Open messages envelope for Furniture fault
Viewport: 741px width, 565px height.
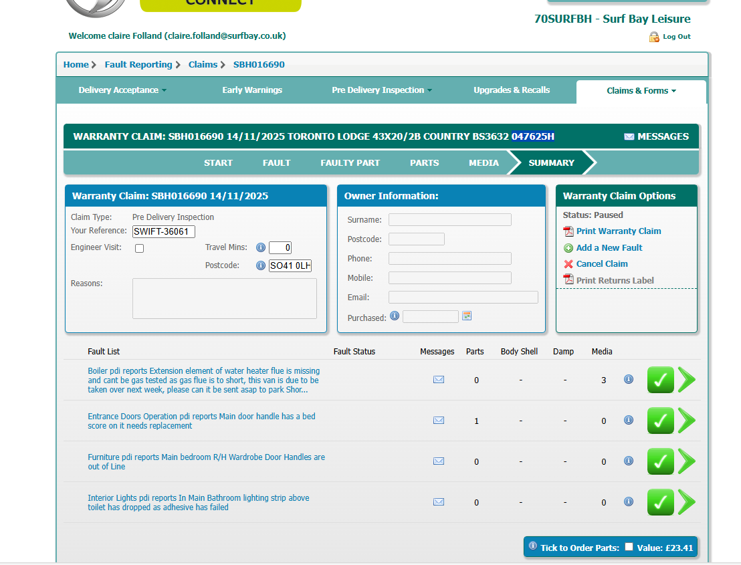click(x=439, y=461)
